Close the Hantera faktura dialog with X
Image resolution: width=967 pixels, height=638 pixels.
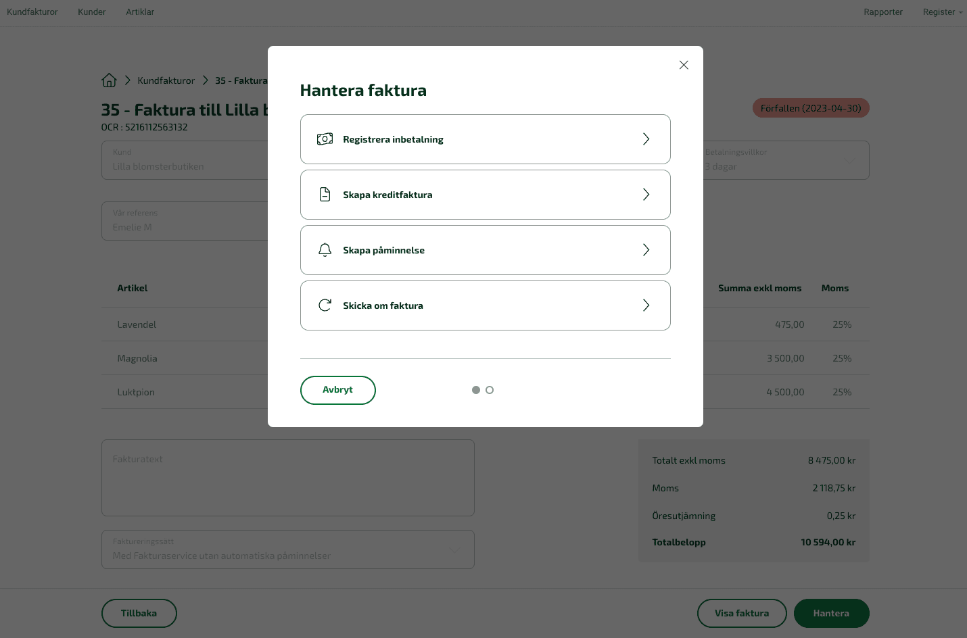click(x=684, y=65)
